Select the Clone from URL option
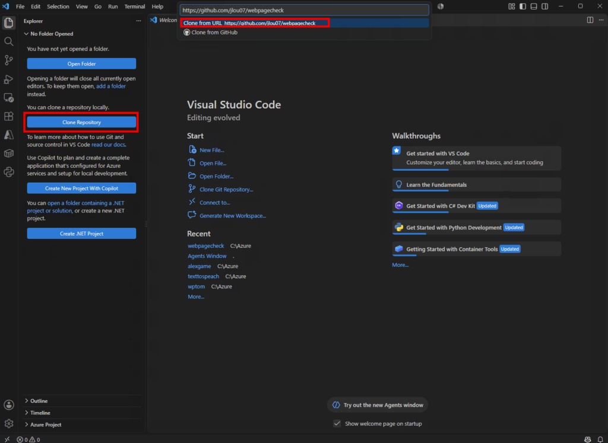 [x=305, y=23]
